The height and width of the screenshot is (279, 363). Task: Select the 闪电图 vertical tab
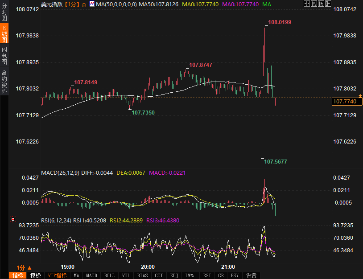(x=4, y=56)
